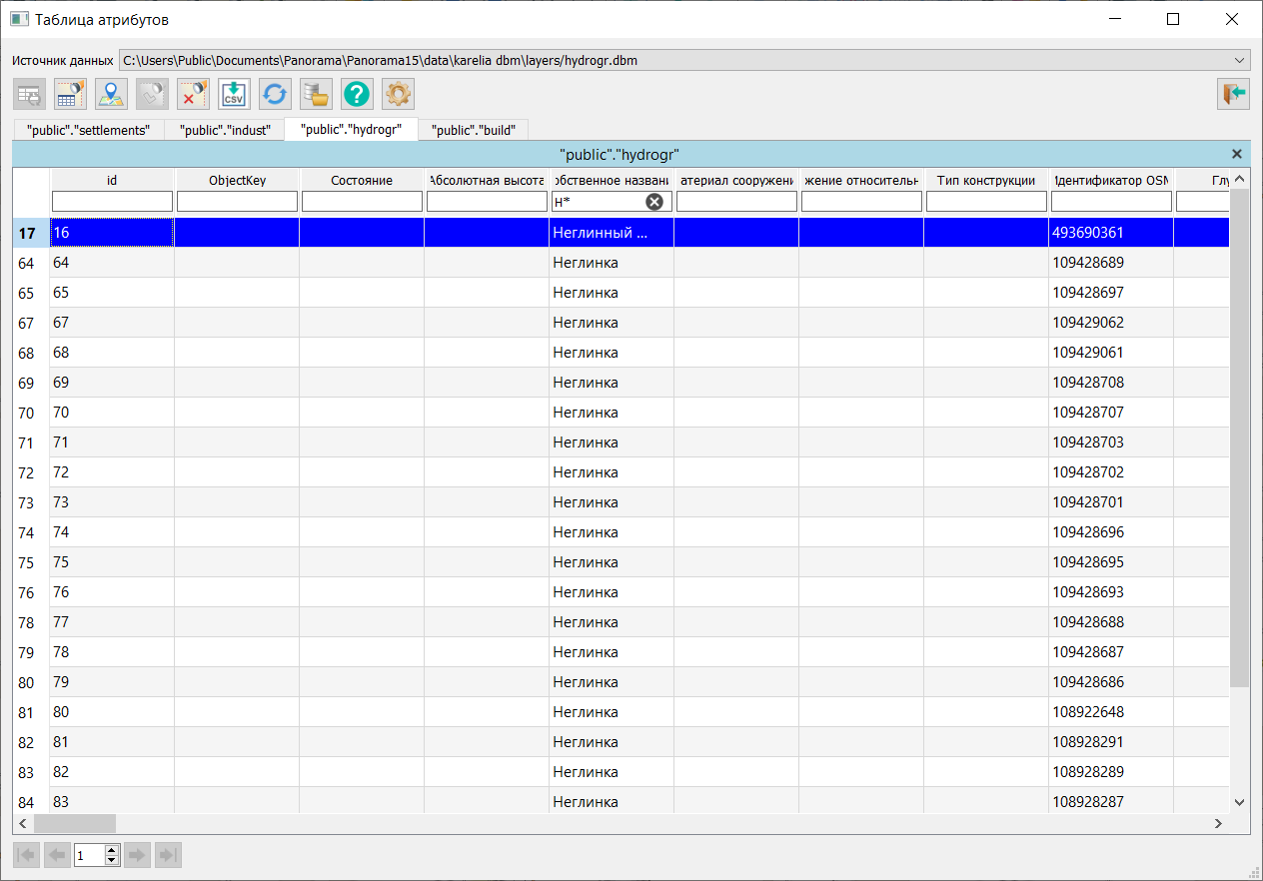Click the exit door icon at right
1263x881 pixels.
coord(1233,94)
